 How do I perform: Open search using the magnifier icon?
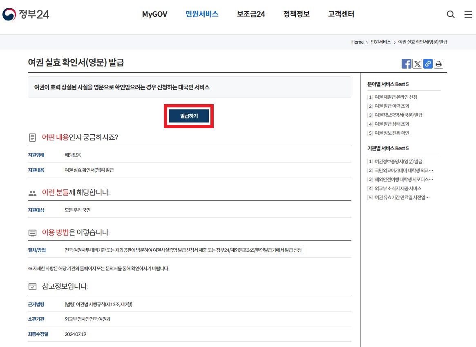(x=451, y=14)
